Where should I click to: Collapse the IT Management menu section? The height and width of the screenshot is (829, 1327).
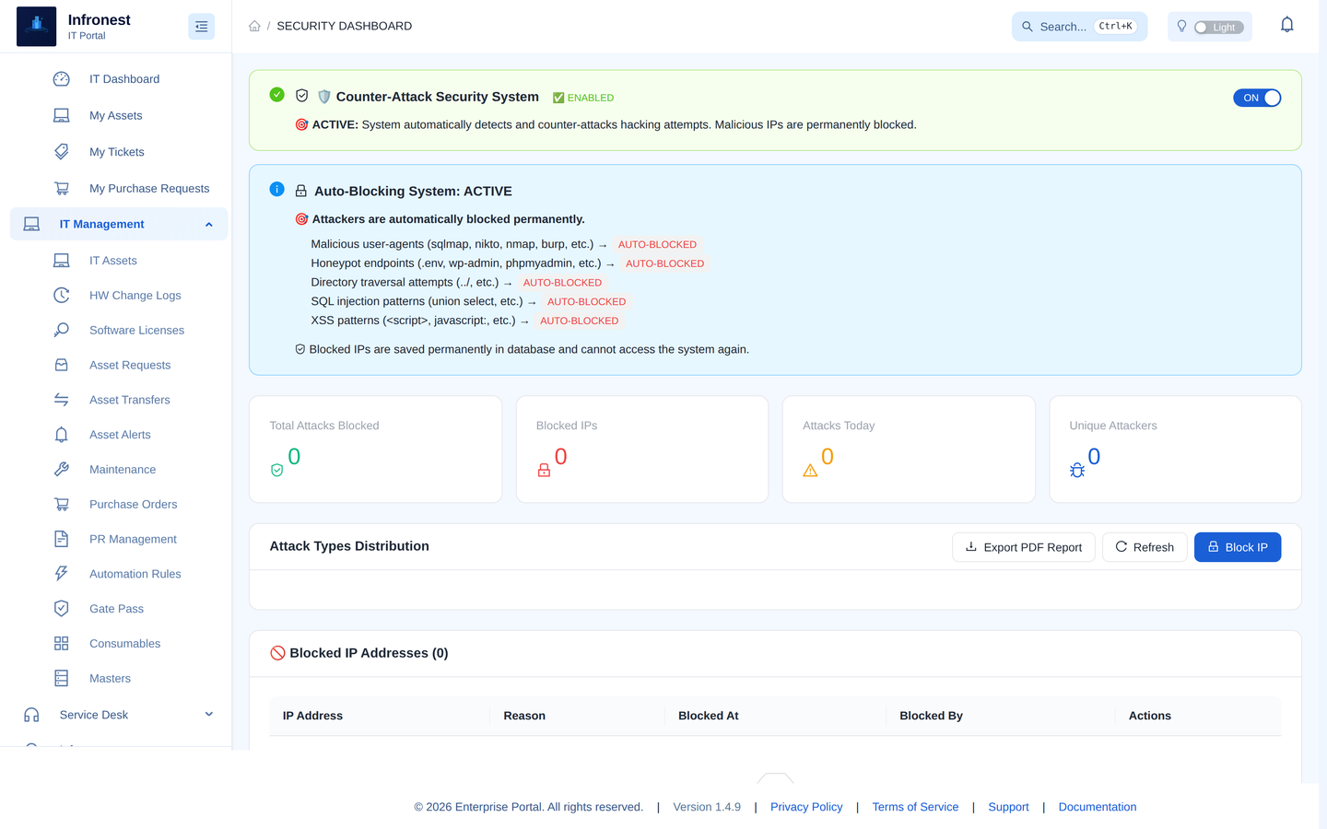119,224
